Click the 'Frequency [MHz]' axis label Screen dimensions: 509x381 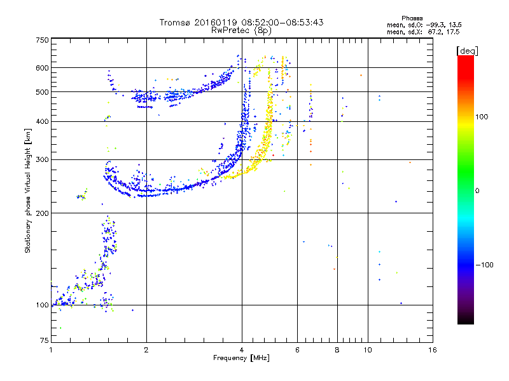pos(242,358)
